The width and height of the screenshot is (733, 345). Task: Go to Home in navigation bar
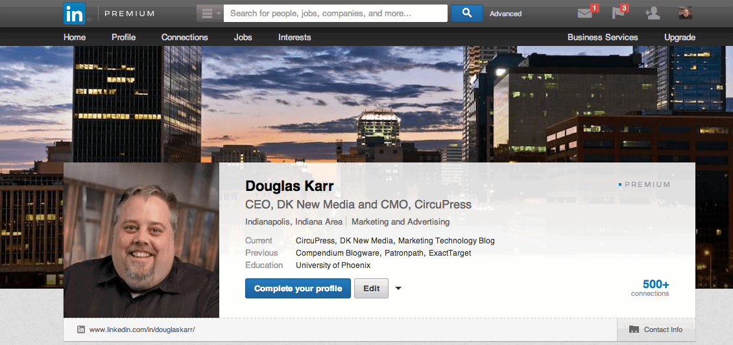(x=75, y=38)
